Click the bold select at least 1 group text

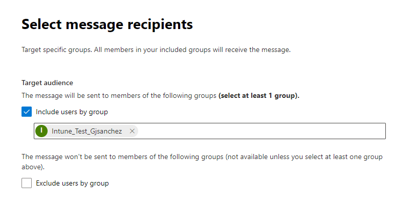click(258, 95)
